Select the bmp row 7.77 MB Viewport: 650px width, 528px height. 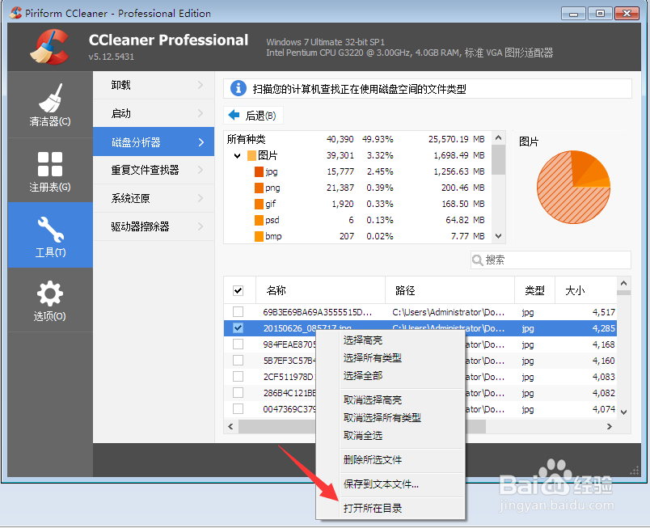click(358, 236)
